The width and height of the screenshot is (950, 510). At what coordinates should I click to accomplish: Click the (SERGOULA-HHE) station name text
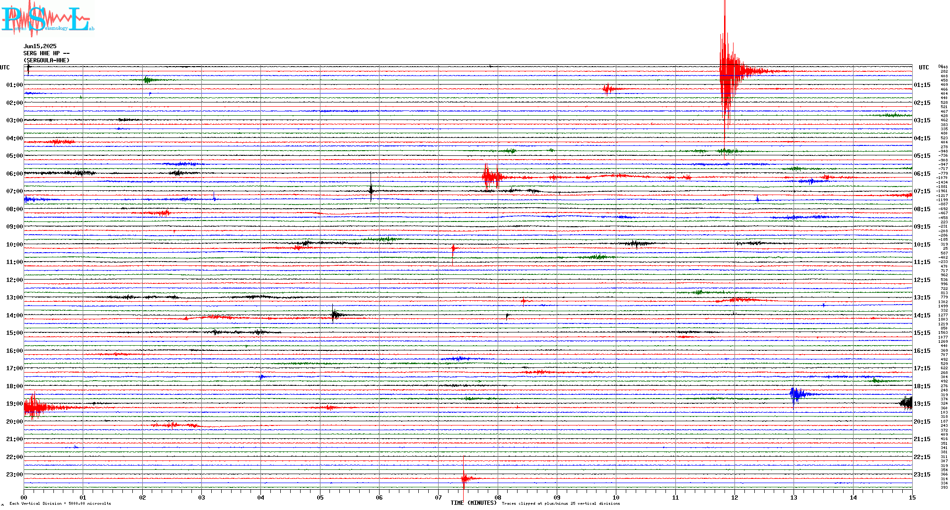(x=46, y=60)
